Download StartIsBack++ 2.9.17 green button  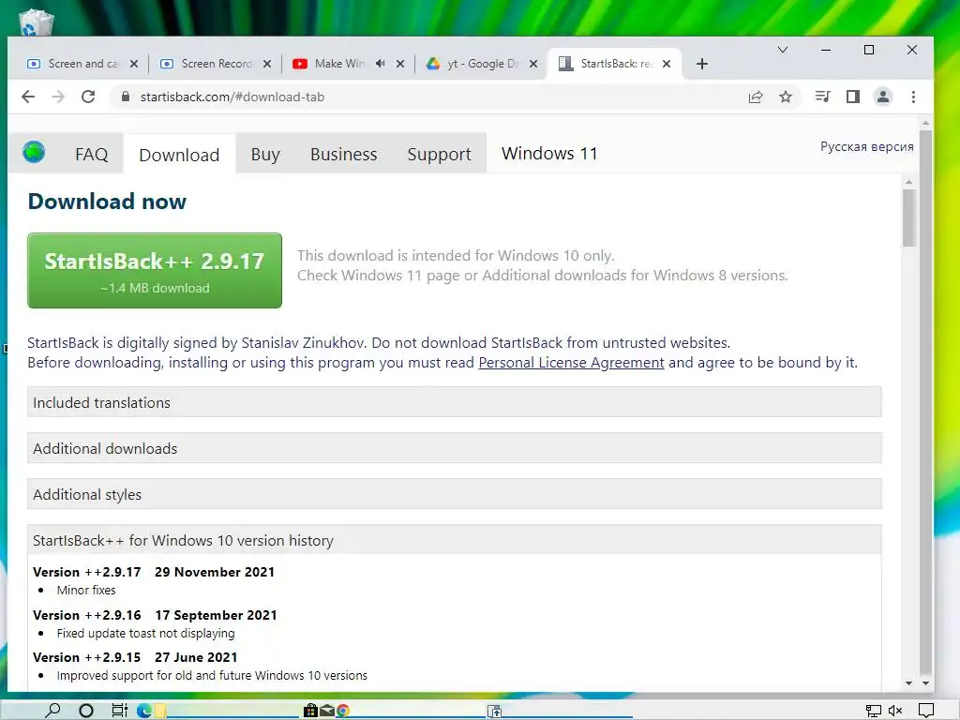point(155,270)
